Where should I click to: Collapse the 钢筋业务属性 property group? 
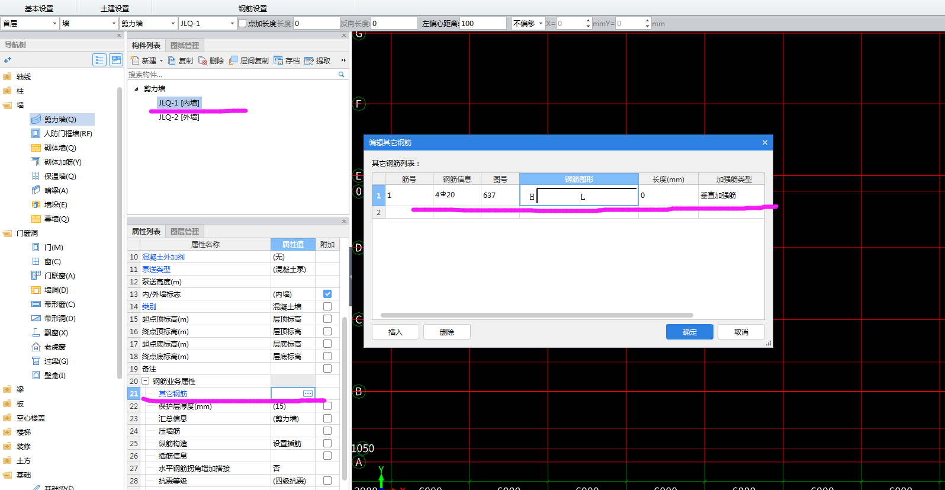pos(146,381)
